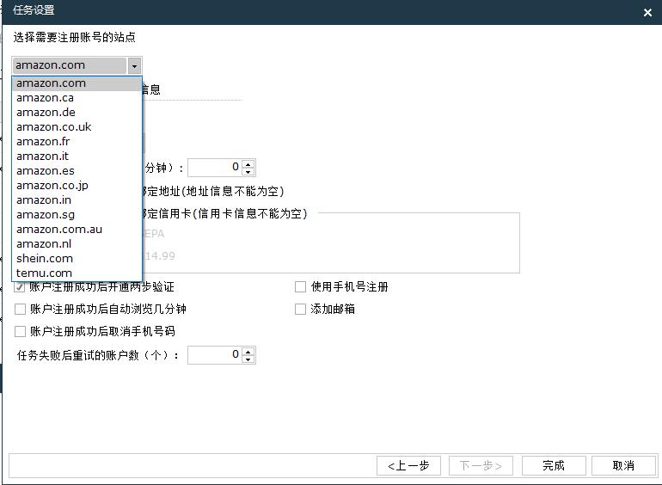This screenshot has width=662, height=485.
Task: Pick amazon.de as the site
Action: coord(77,113)
